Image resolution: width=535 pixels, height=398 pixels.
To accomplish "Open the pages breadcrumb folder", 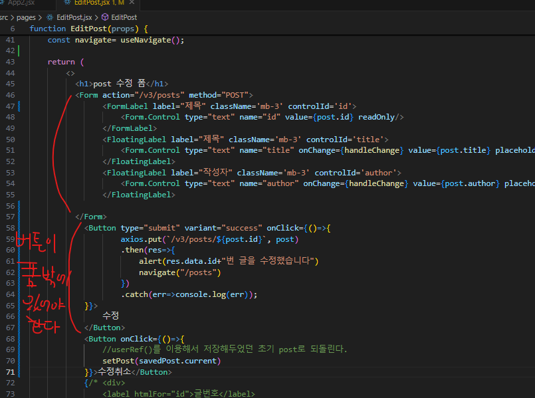I will coord(26,17).
